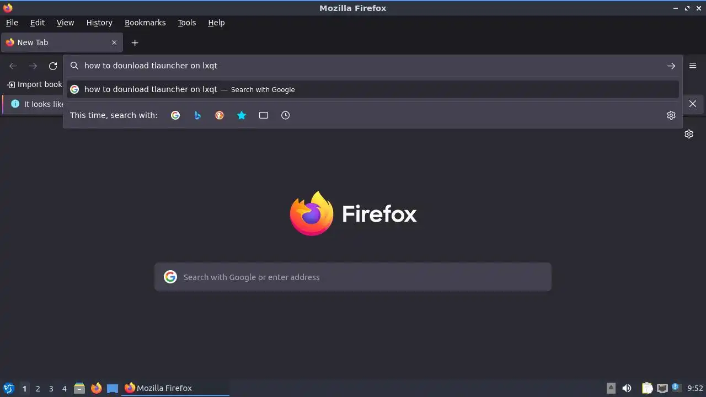Viewport: 706px width, 397px height.
Task: Click the info icon in notification bar
Action: click(15, 104)
